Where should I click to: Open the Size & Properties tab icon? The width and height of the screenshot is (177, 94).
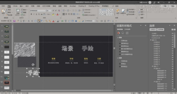(127, 33)
